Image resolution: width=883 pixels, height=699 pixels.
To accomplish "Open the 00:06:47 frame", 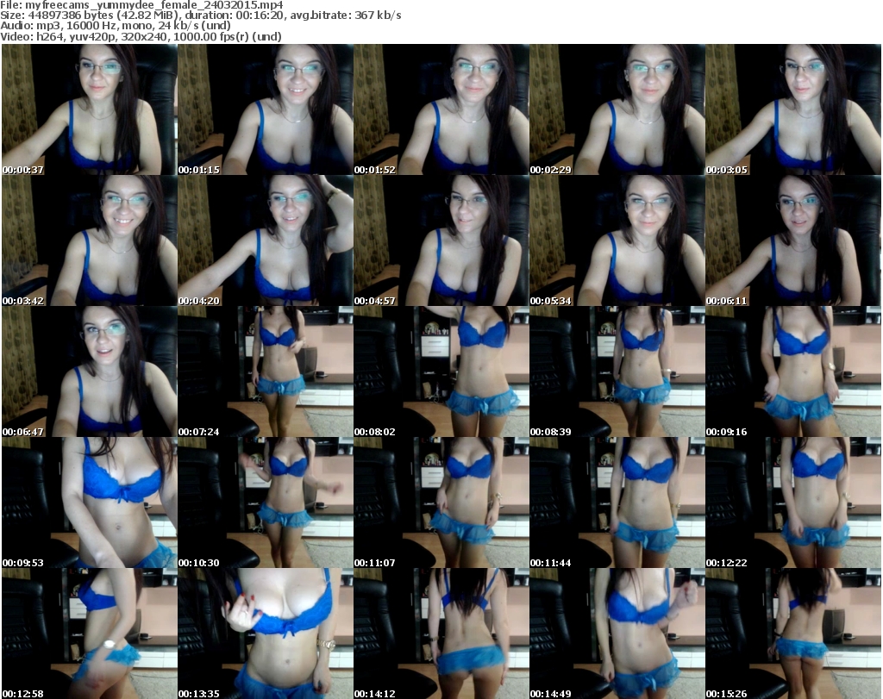I will pyautogui.click(x=90, y=371).
